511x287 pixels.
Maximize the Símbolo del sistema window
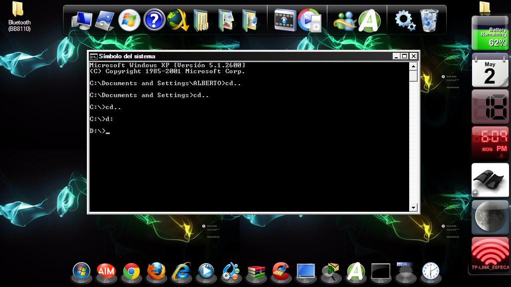point(404,56)
